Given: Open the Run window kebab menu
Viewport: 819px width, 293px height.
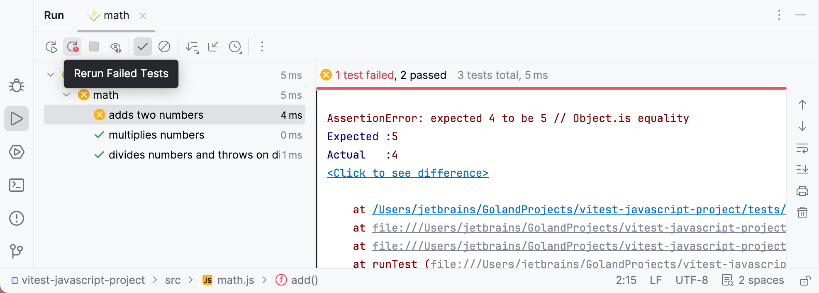Looking at the screenshot, I should tap(779, 15).
